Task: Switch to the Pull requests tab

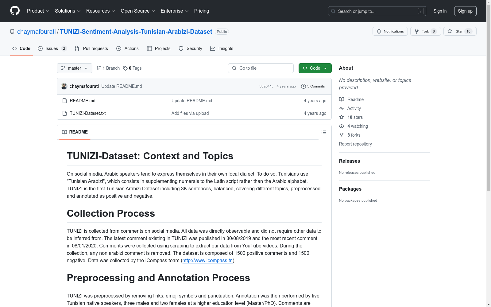Action: pos(91,49)
